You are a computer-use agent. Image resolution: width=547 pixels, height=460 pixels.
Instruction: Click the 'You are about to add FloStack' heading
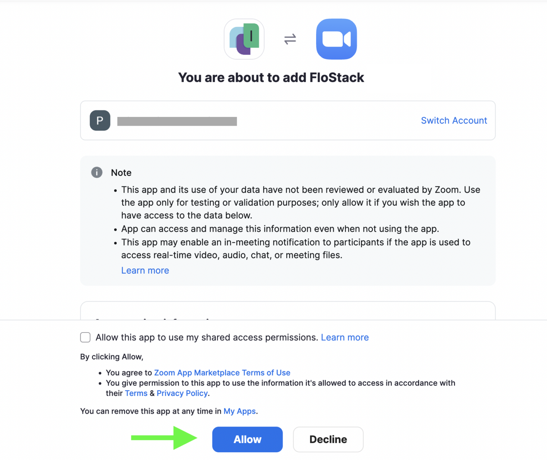(x=271, y=78)
